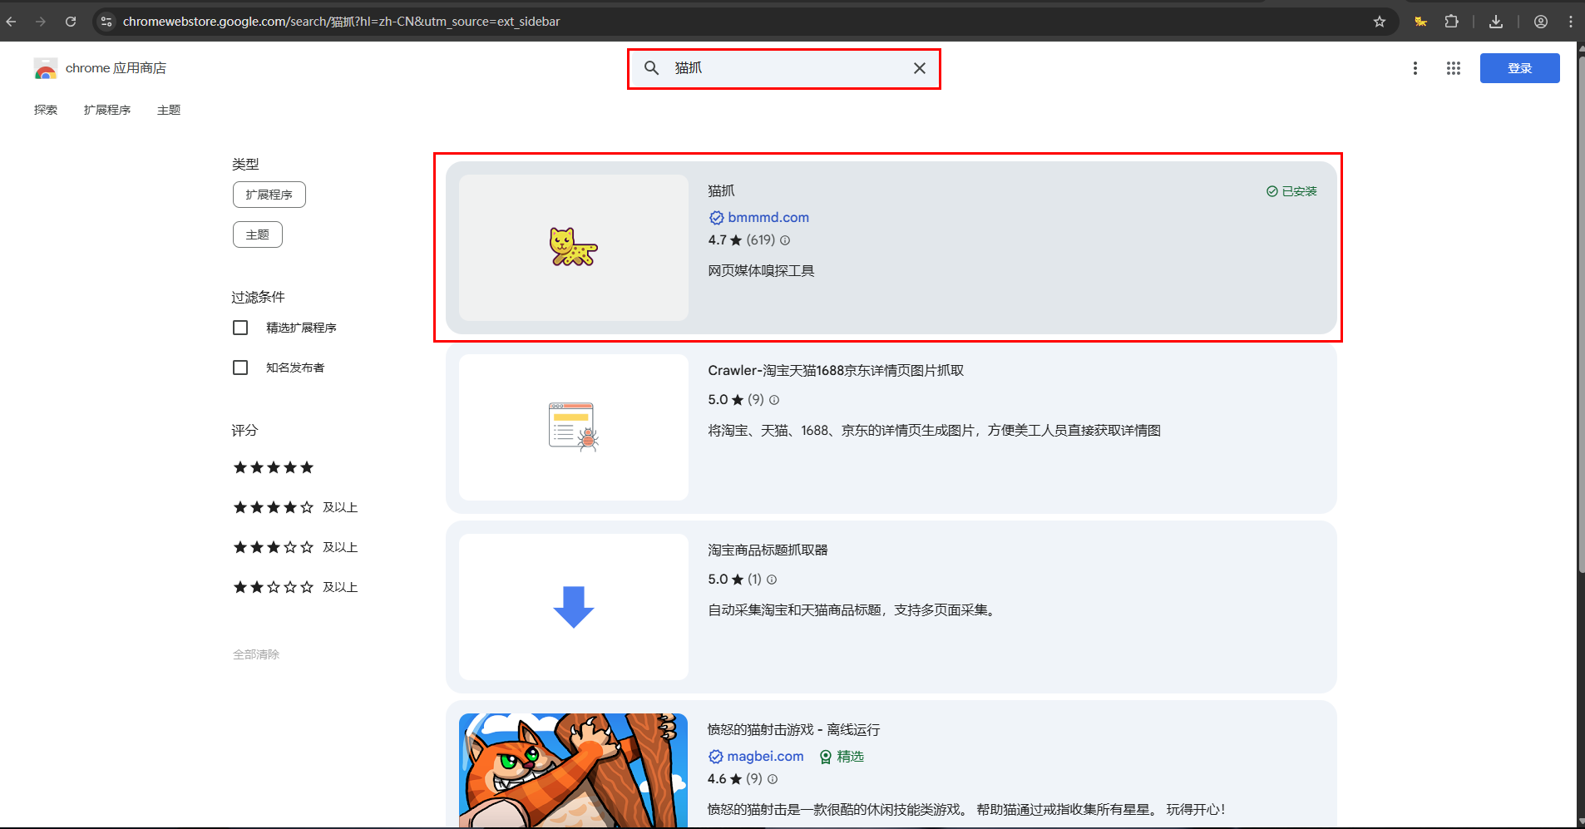Viewport: 1585px width, 829px height.
Task: Select four stars 及以上 filter
Action: (295, 507)
